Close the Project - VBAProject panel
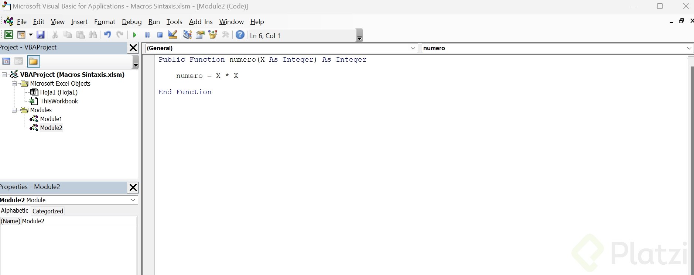 [x=133, y=48]
